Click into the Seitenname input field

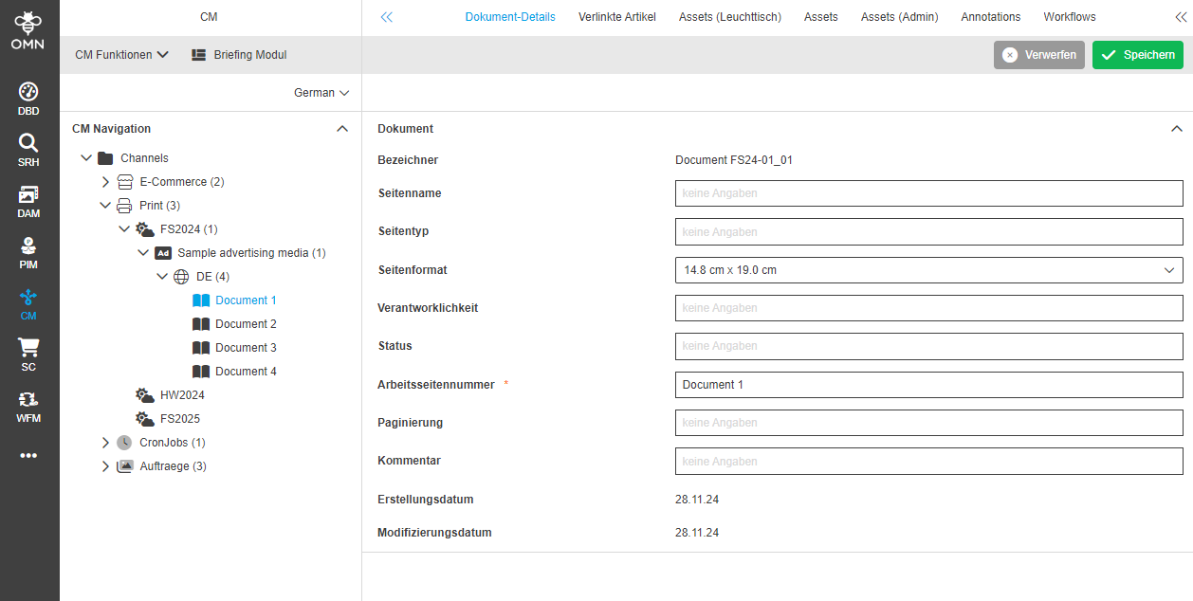928,193
